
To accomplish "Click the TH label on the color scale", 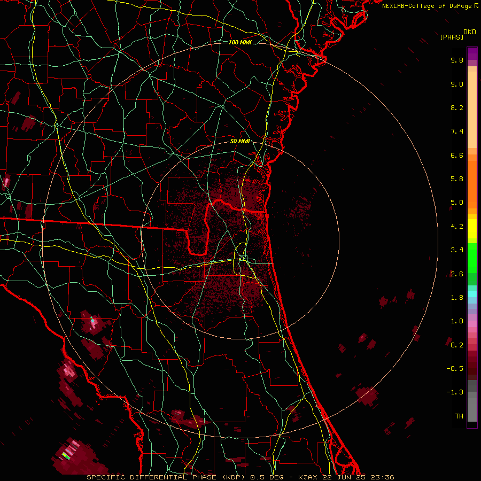I will coord(459,416).
